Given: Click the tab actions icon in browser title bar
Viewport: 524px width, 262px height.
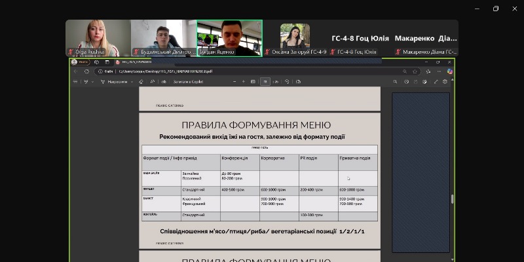Looking at the screenshot, I should 107,62.
